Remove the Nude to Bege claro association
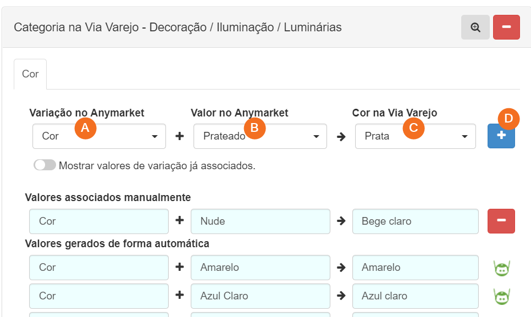Screen dimensions: 531x317 pos(501,221)
